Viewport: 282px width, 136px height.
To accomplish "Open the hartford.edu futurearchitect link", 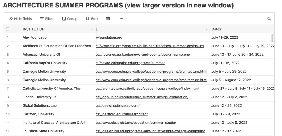I will point(122,114).
